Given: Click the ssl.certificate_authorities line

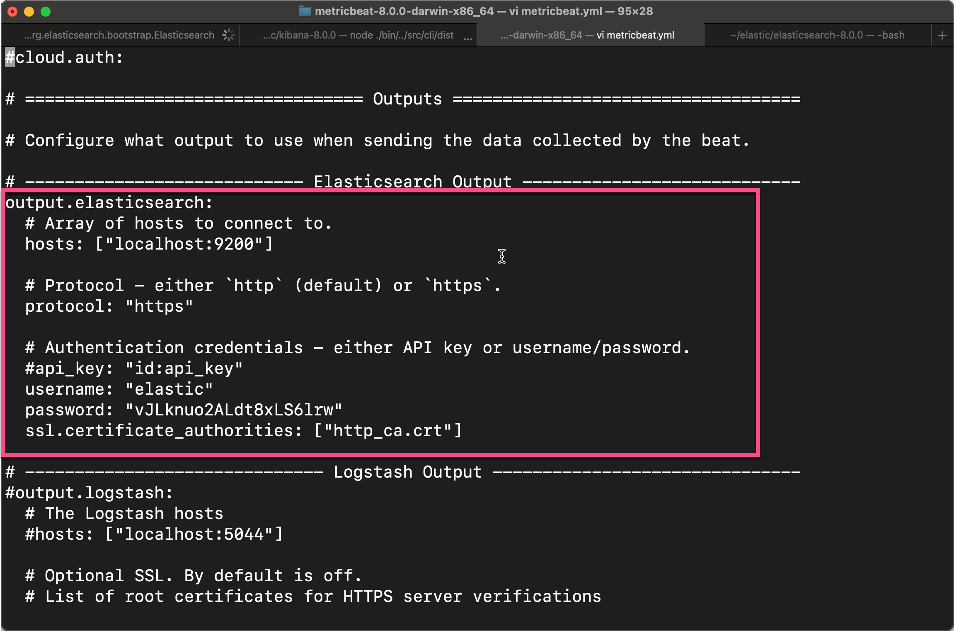Looking at the screenshot, I should pyautogui.click(x=243, y=431).
